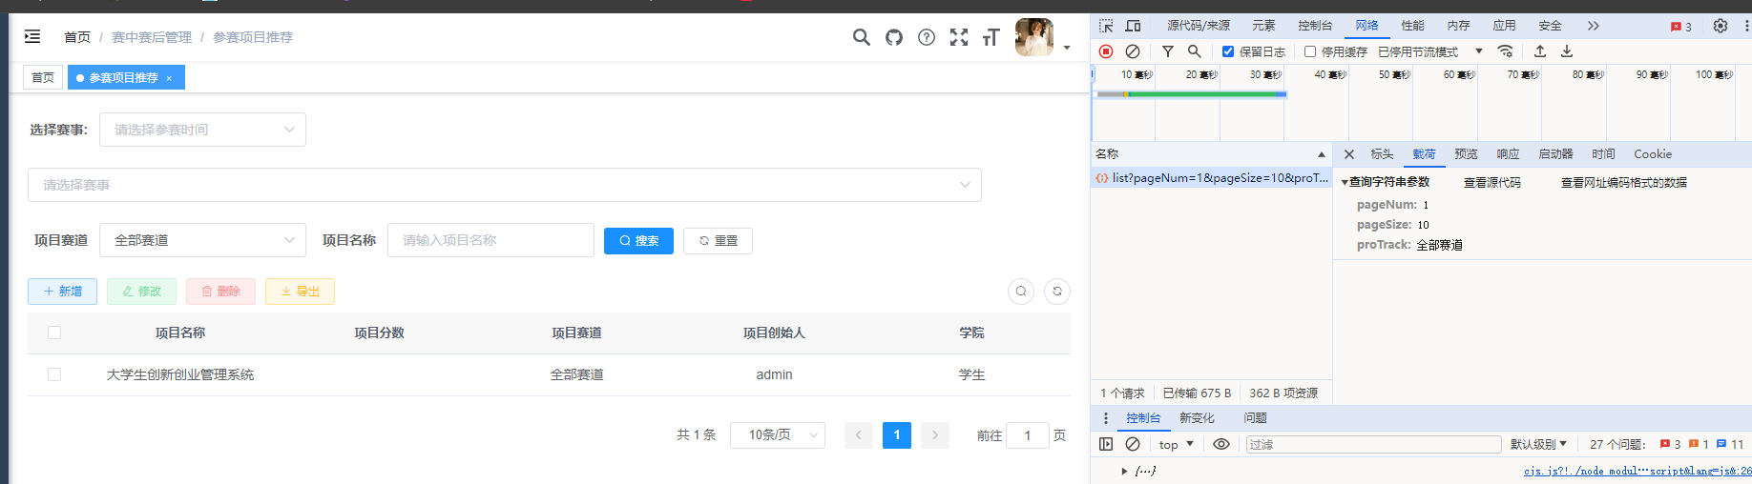Open the font size adjustment icon
The width and height of the screenshot is (1752, 484).
coord(991,37)
